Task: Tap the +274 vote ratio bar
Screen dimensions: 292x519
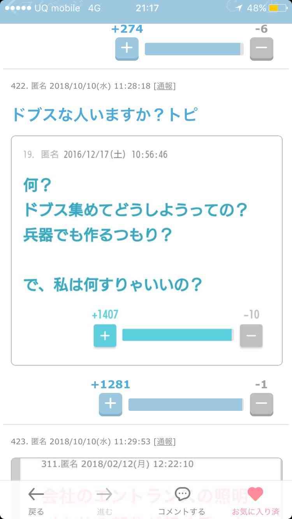Action: [194, 49]
